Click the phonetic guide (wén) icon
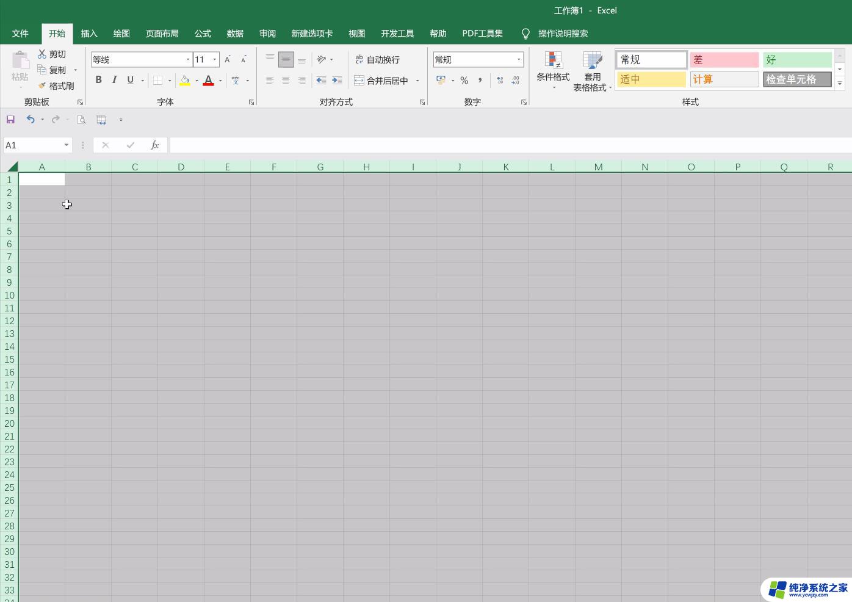Viewport: 852px width, 602px height. point(236,80)
